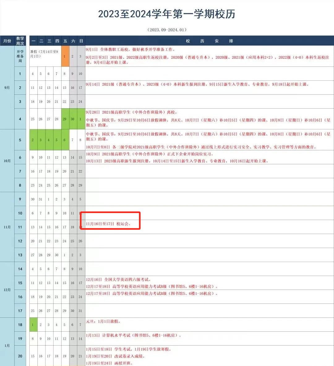Image resolution: width=334 pixels, height=366 pixels.
Task: Click the 1月 month label
Action: [7, 346]
